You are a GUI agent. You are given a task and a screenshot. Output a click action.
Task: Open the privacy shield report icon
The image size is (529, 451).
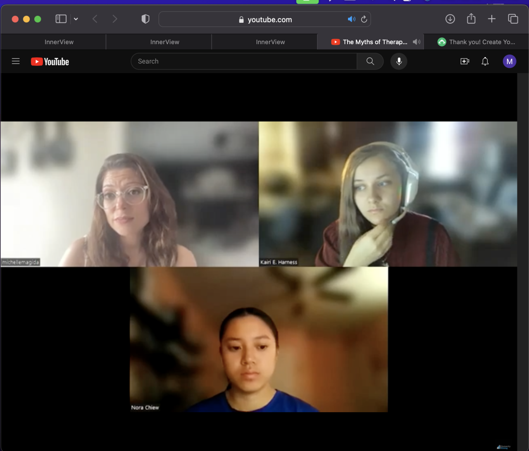(145, 19)
